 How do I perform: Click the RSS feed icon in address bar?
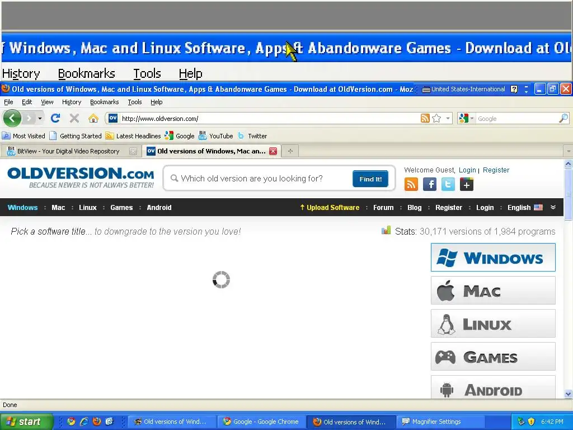point(425,118)
